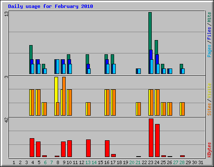
Task: Click the orange Sites bar for day 16
Action: click(x=108, y=102)
